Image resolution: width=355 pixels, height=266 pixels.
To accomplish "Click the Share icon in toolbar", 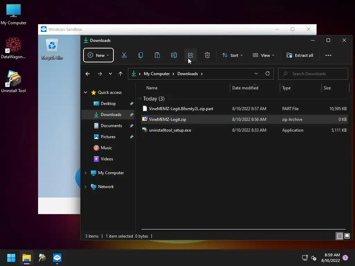I will (x=191, y=55).
